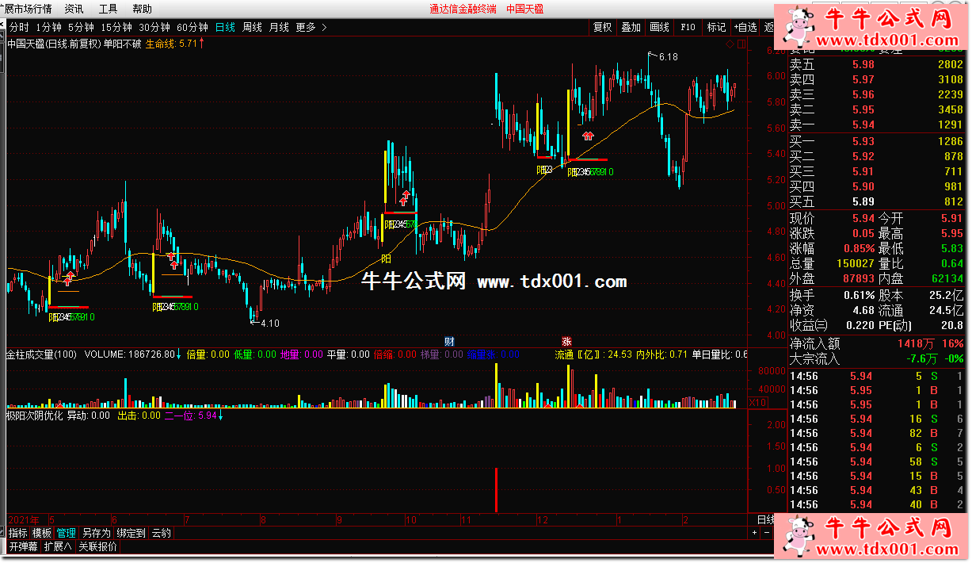Image resolution: width=972 pixels, height=563 pixels.
Task: Toggle 叠加 overlay mode
Action: click(631, 27)
